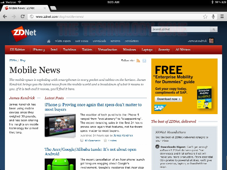Open the iPhone 5 specs article headline

coord(93,107)
